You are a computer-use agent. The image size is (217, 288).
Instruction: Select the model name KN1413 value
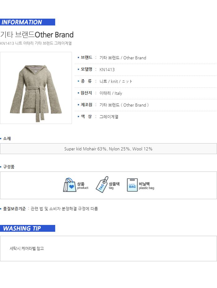[107, 70]
